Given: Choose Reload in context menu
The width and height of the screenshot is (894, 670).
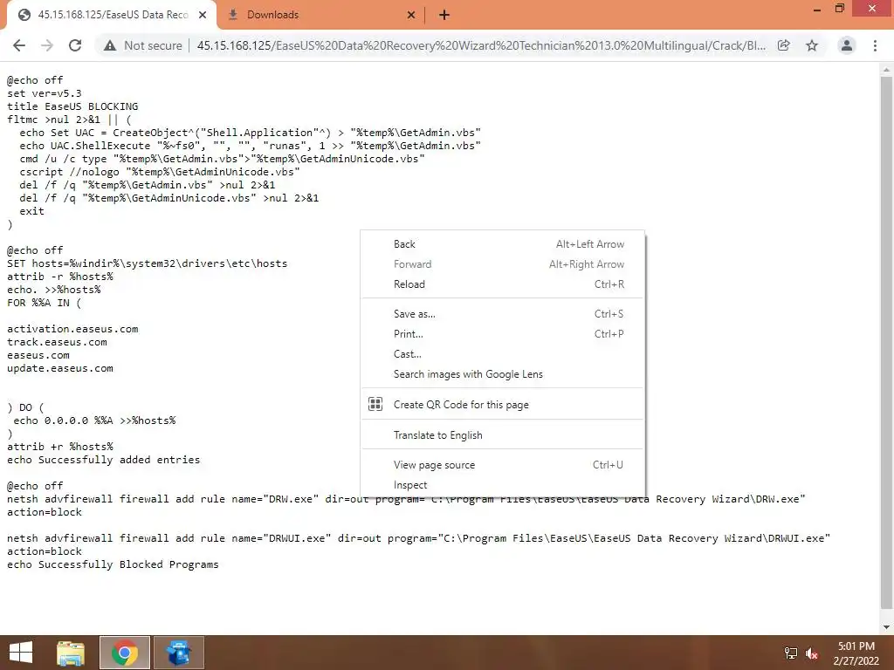Looking at the screenshot, I should (x=502, y=284).
